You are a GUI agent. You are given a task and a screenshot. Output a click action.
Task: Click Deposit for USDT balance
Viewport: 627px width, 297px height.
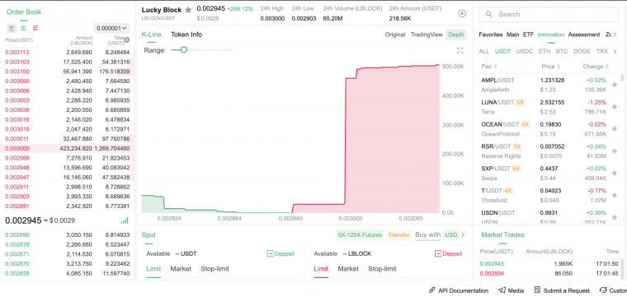click(x=280, y=253)
